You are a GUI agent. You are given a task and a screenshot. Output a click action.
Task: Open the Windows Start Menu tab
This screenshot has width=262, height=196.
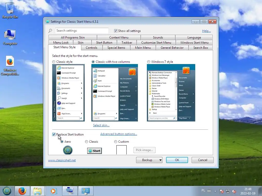pyautogui.click(x=194, y=43)
